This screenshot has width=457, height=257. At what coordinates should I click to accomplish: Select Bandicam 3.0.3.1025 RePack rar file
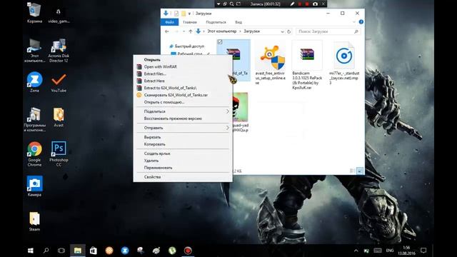click(307, 66)
